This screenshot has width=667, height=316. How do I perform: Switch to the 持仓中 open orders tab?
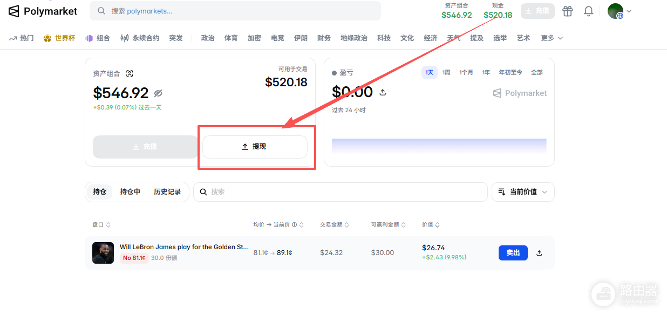130,191
